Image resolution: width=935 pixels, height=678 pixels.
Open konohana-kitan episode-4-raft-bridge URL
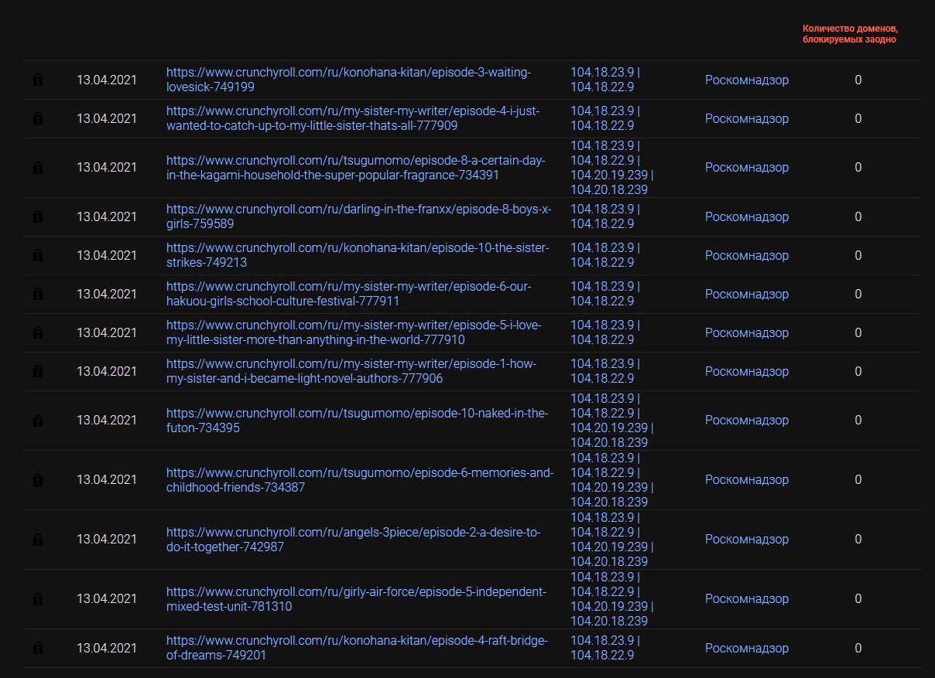tap(357, 648)
